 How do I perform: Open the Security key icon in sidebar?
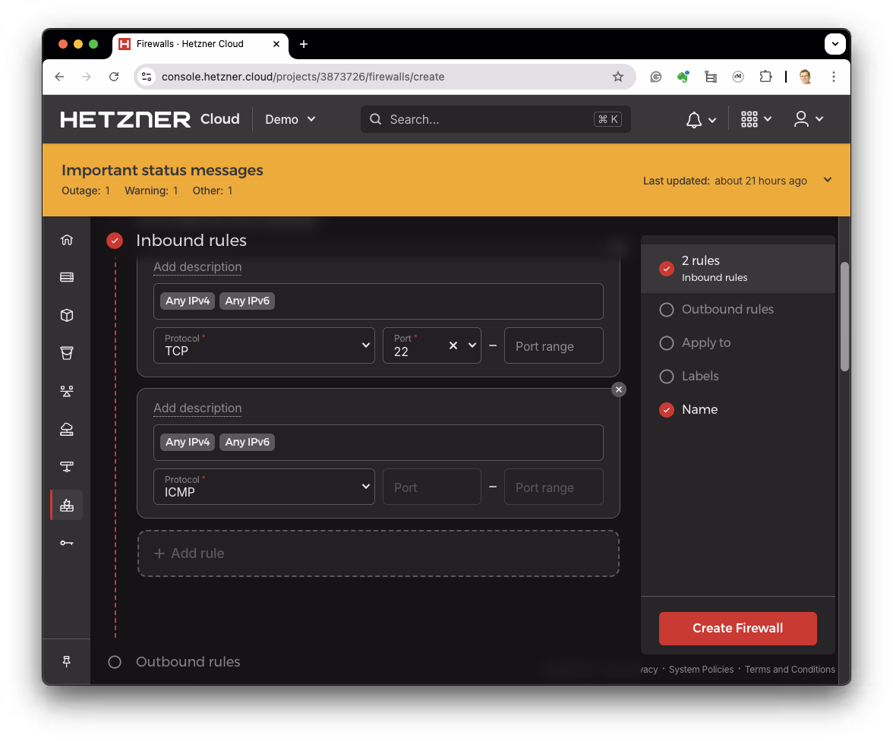click(x=67, y=543)
